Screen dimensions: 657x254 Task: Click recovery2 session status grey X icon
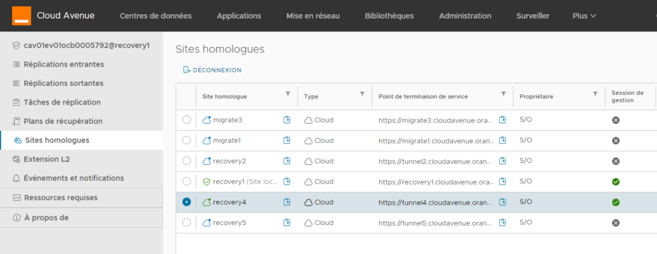coord(615,162)
